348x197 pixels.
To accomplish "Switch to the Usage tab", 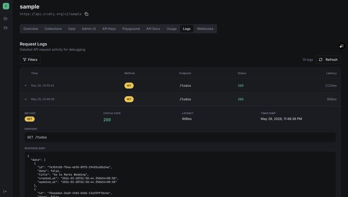I will click(172, 29).
